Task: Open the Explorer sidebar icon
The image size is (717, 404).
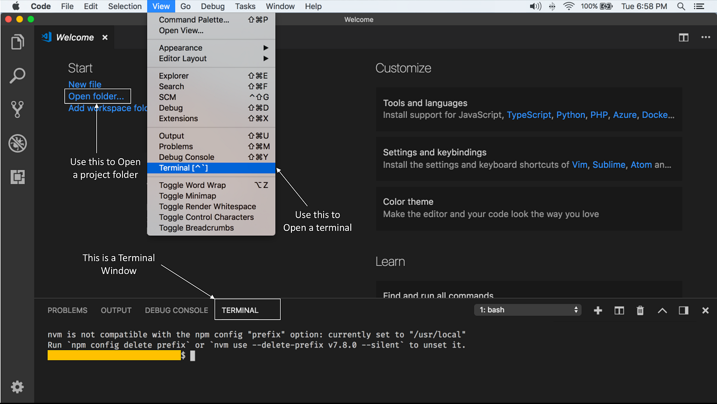Action: coord(17,42)
